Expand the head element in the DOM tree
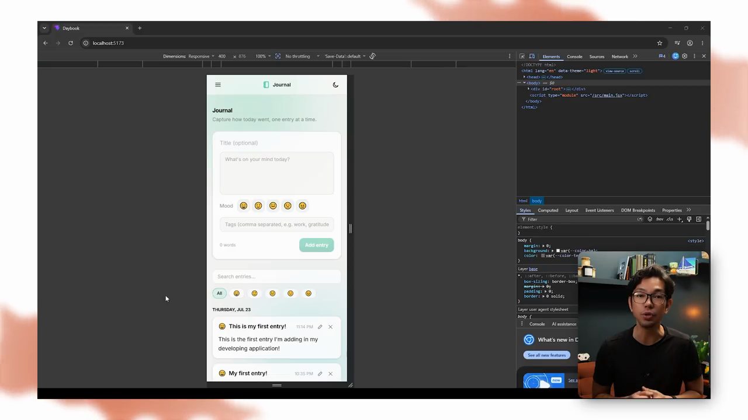Viewport: 748px width, 420px height. pos(524,77)
